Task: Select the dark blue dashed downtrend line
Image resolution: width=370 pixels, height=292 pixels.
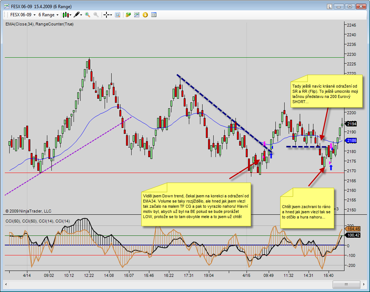Action: click(224, 113)
